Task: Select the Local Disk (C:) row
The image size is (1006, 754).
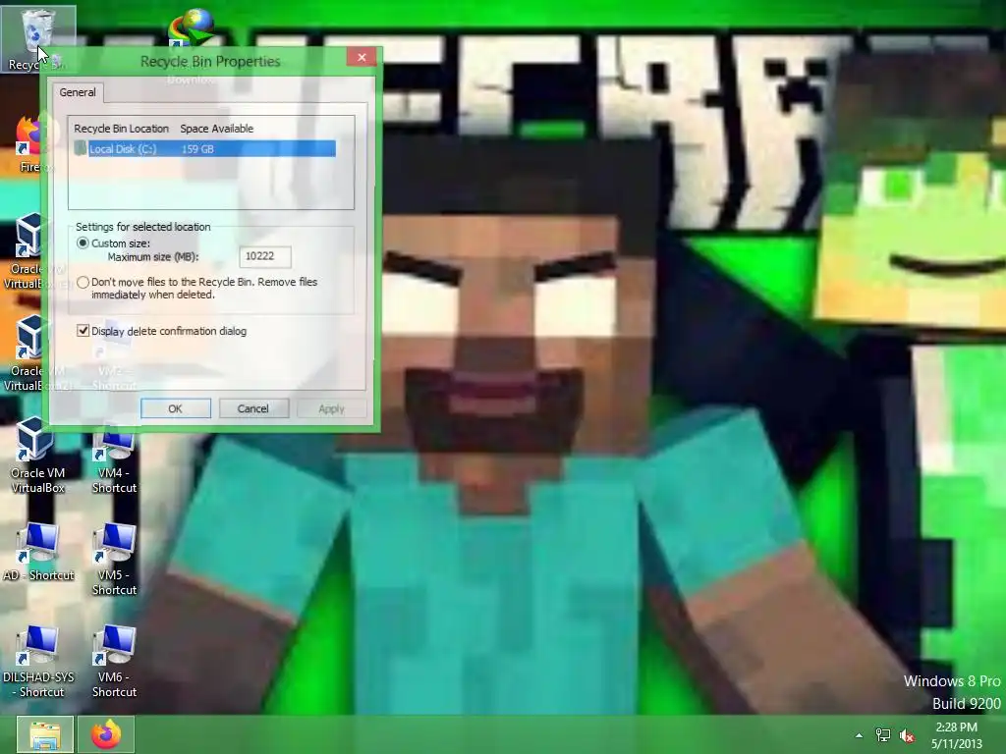Action: point(204,149)
